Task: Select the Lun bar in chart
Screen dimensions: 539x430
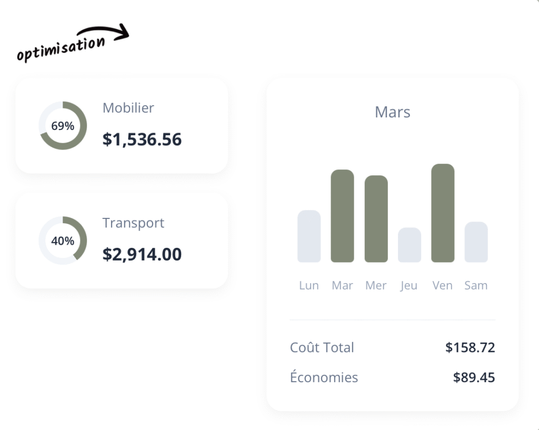Action: 309,236
